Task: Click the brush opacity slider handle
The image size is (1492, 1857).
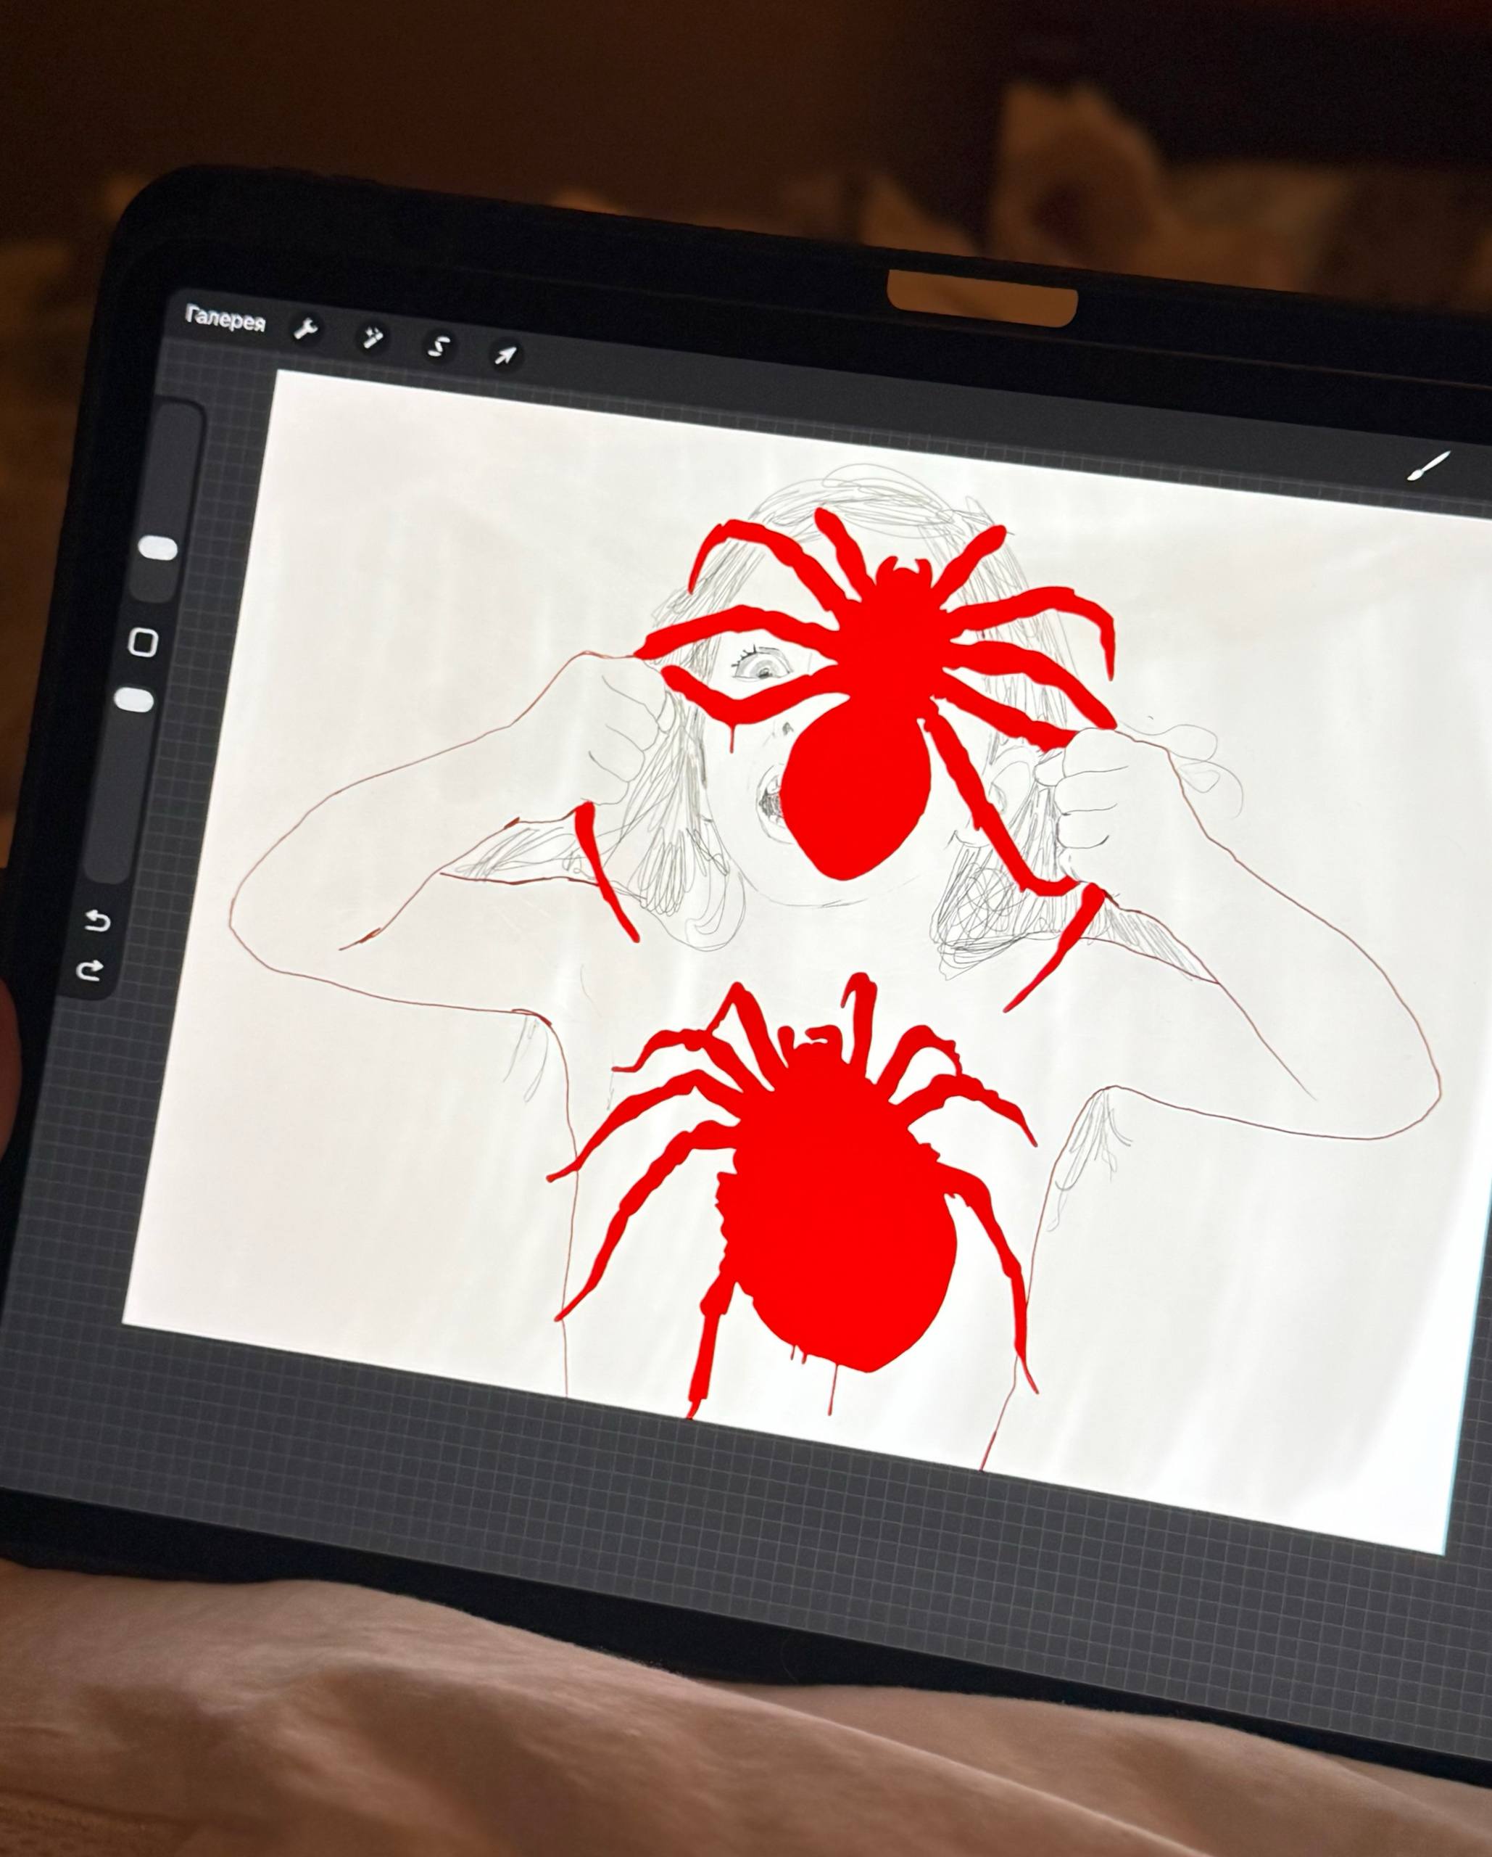Action: (x=133, y=699)
